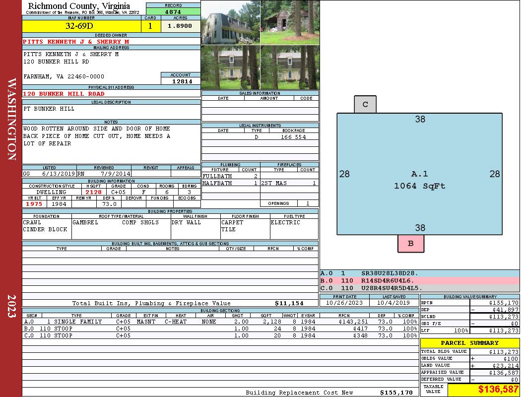Select the gray C stoop box in sketch

[365, 104]
